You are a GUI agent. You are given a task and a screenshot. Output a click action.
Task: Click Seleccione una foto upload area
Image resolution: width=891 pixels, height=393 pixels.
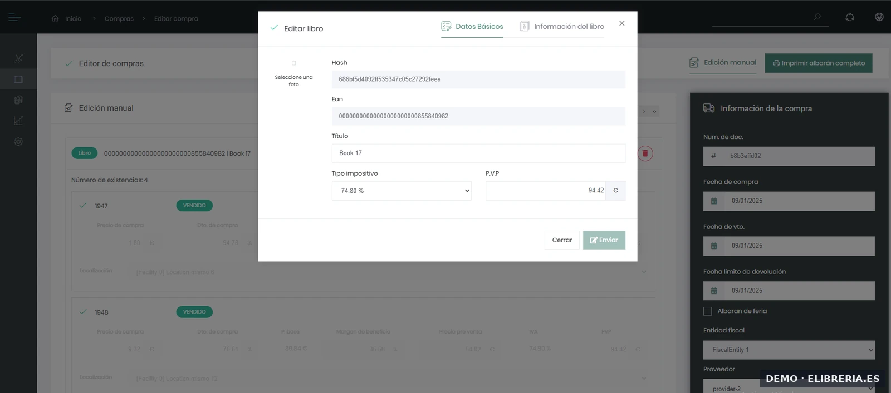pos(293,74)
